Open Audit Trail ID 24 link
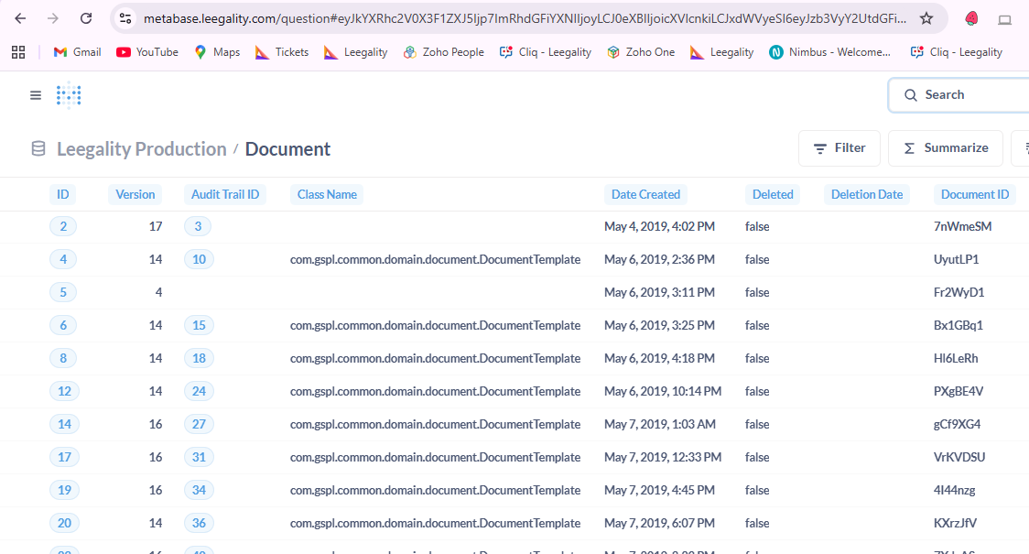The height and width of the screenshot is (554, 1029). pyautogui.click(x=199, y=391)
